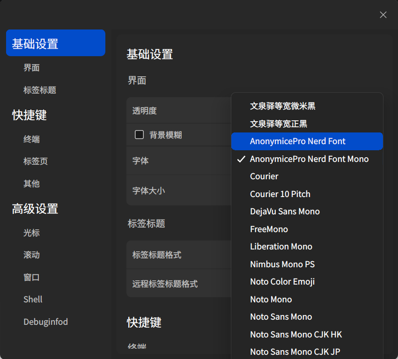Pick the plain Noto Sans Mono font

coord(307,316)
